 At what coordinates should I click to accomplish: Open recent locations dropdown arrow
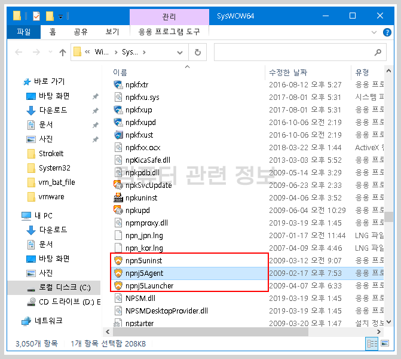50,52
